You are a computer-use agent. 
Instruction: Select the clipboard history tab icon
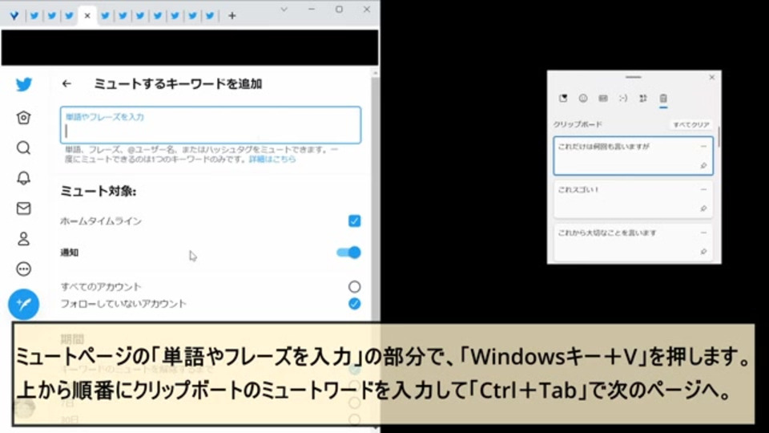663,99
